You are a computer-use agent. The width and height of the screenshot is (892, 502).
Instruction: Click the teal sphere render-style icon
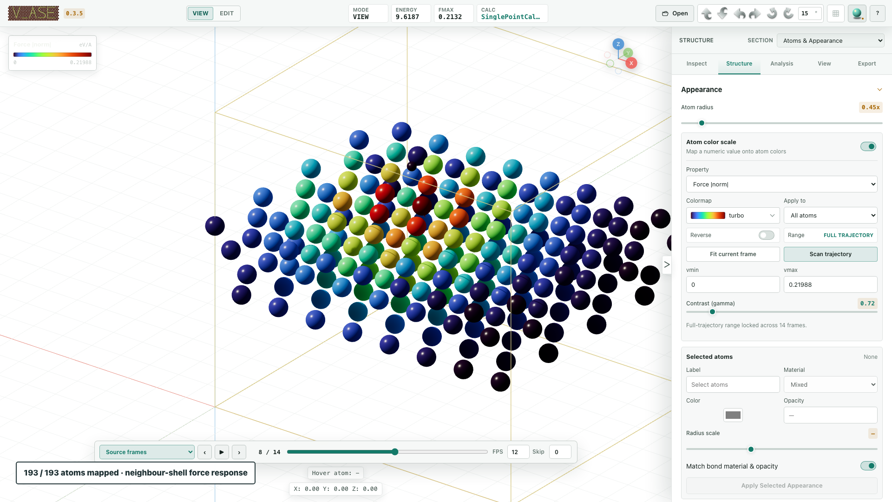pos(857,13)
